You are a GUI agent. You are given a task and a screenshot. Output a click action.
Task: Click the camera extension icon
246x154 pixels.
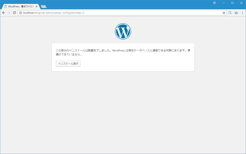point(236,13)
